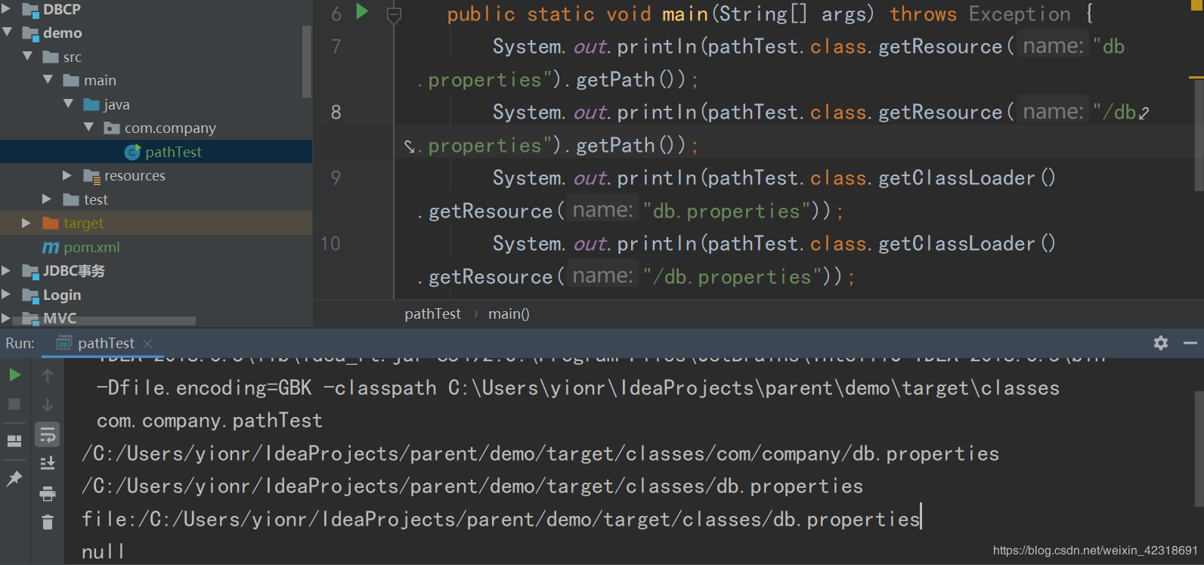Toggle scroll to end of console
Image resolution: width=1204 pixels, height=565 pixels.
pyautogui.click(x=48, y=463)
